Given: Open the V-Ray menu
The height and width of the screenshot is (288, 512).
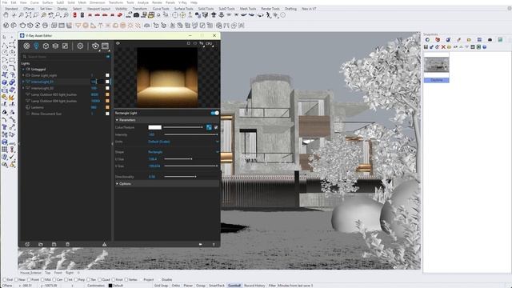Looking at the screenshot, I should coord(182,2).
